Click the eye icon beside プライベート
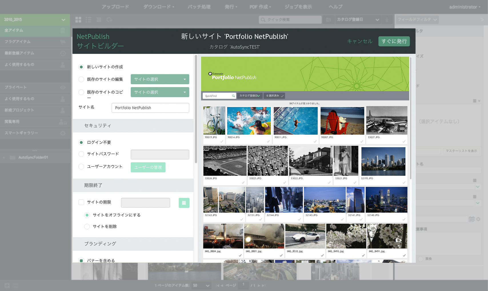 pos(63,87)
